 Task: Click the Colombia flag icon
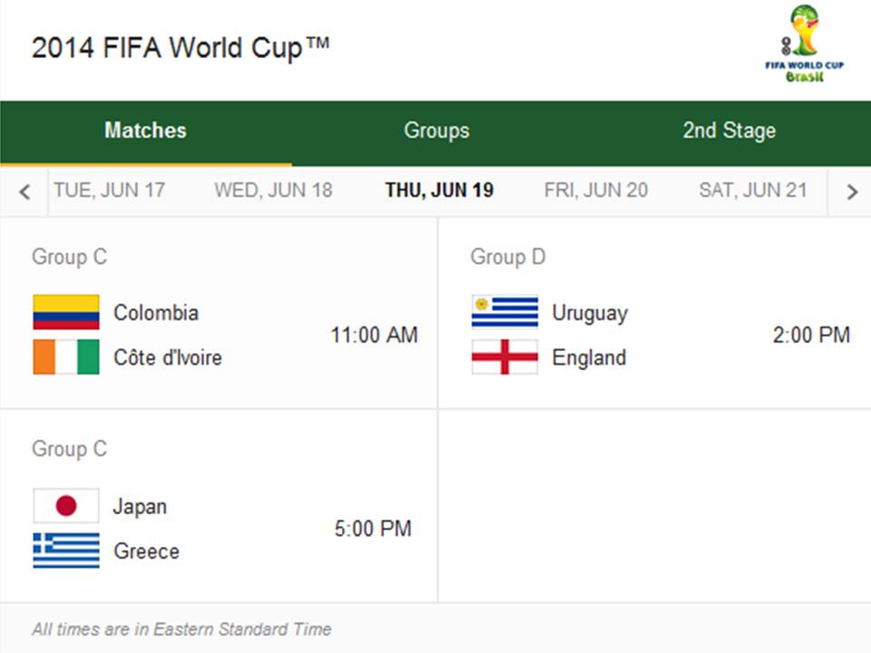pos(66,312)
